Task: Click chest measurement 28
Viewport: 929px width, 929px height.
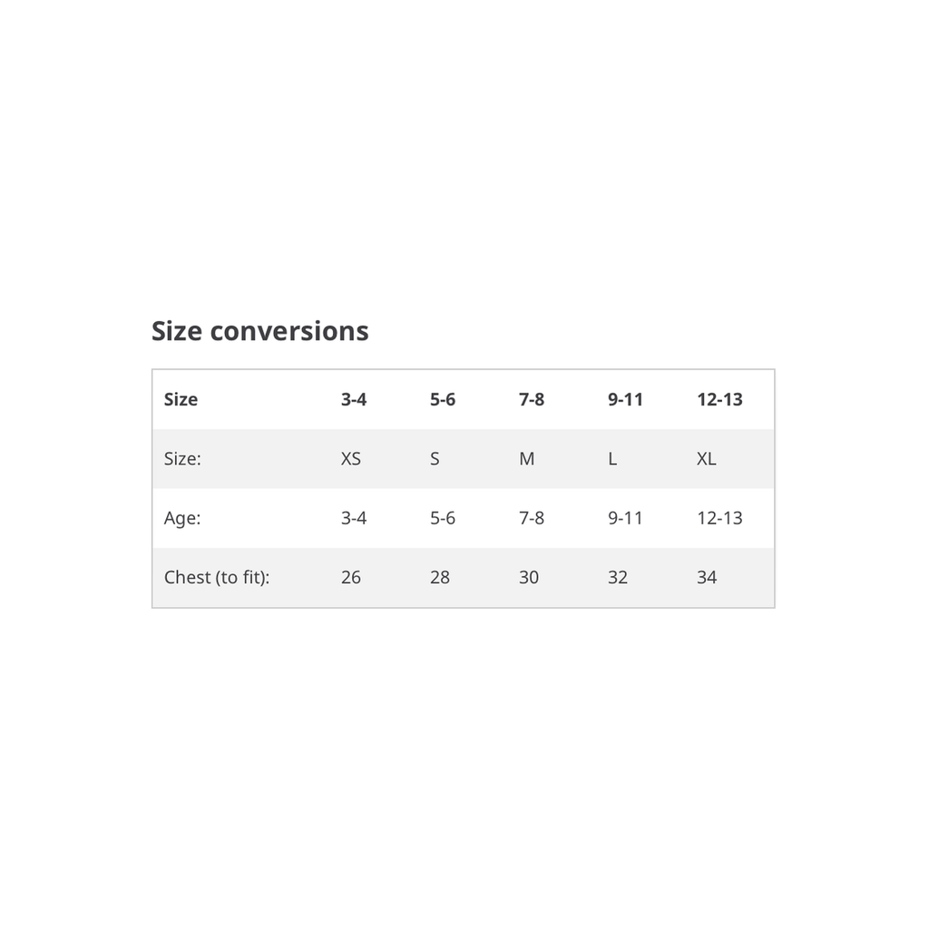Action: (x=440, y=577)
